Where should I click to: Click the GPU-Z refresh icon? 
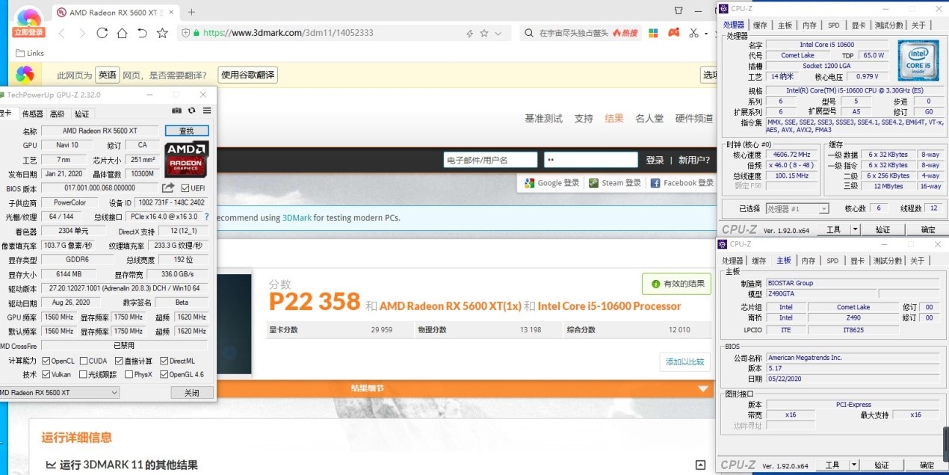191,111
